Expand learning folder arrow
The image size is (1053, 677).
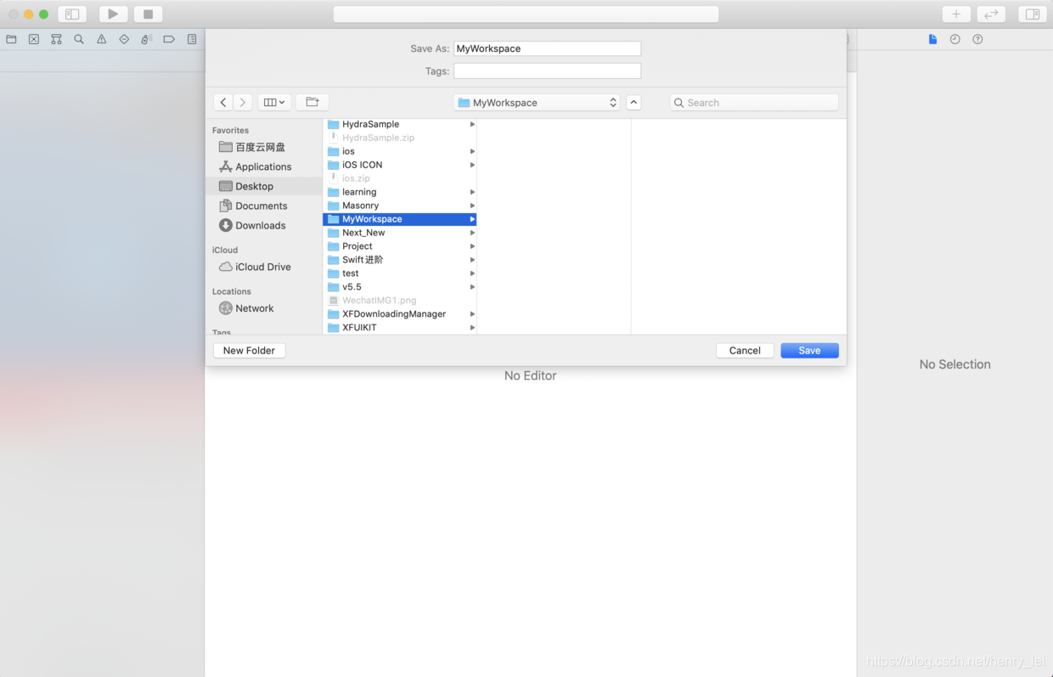coord(472,192)
